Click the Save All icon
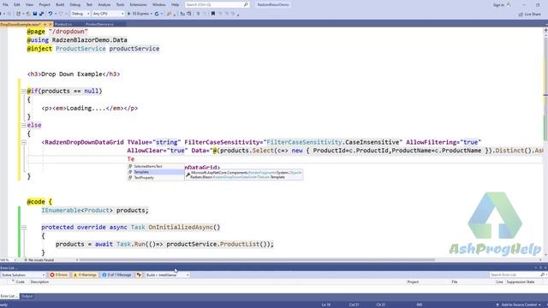 41,14
